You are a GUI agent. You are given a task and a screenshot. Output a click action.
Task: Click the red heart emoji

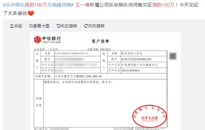click(x=31, y=13)
